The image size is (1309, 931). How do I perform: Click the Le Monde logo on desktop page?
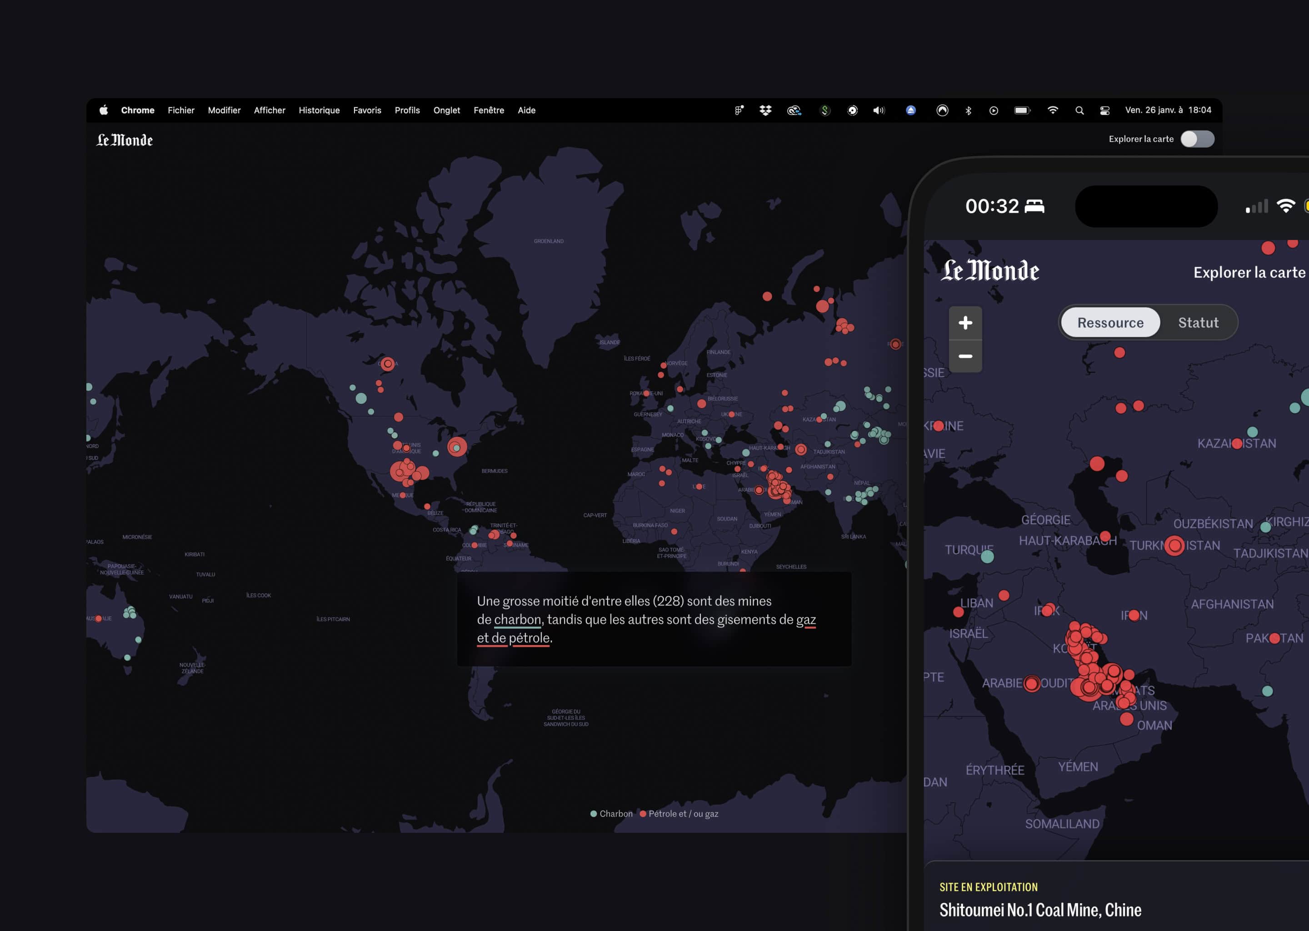(x=125, y=140)
